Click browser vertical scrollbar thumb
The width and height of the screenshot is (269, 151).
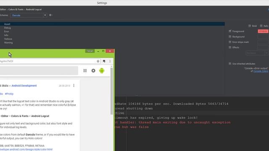click(111, 91)
